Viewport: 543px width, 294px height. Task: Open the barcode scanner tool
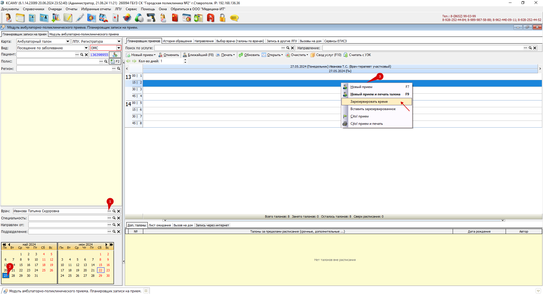pos(151,18)
